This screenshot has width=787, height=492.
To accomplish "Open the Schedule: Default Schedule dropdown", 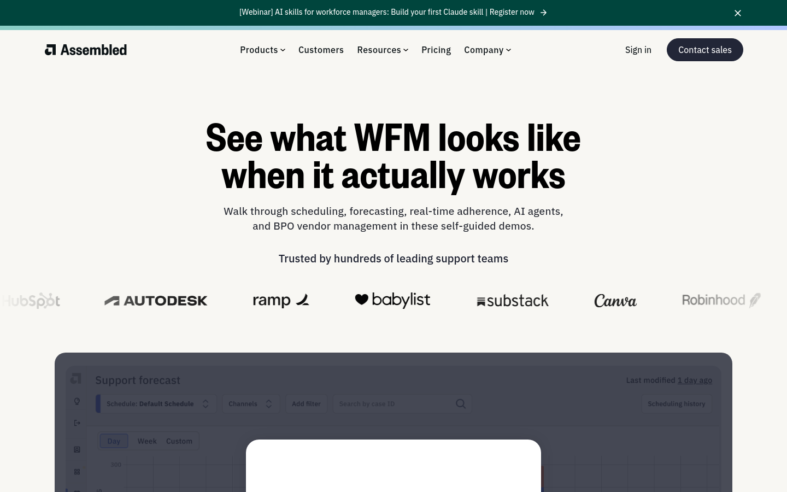I will (x=156, y=404).
